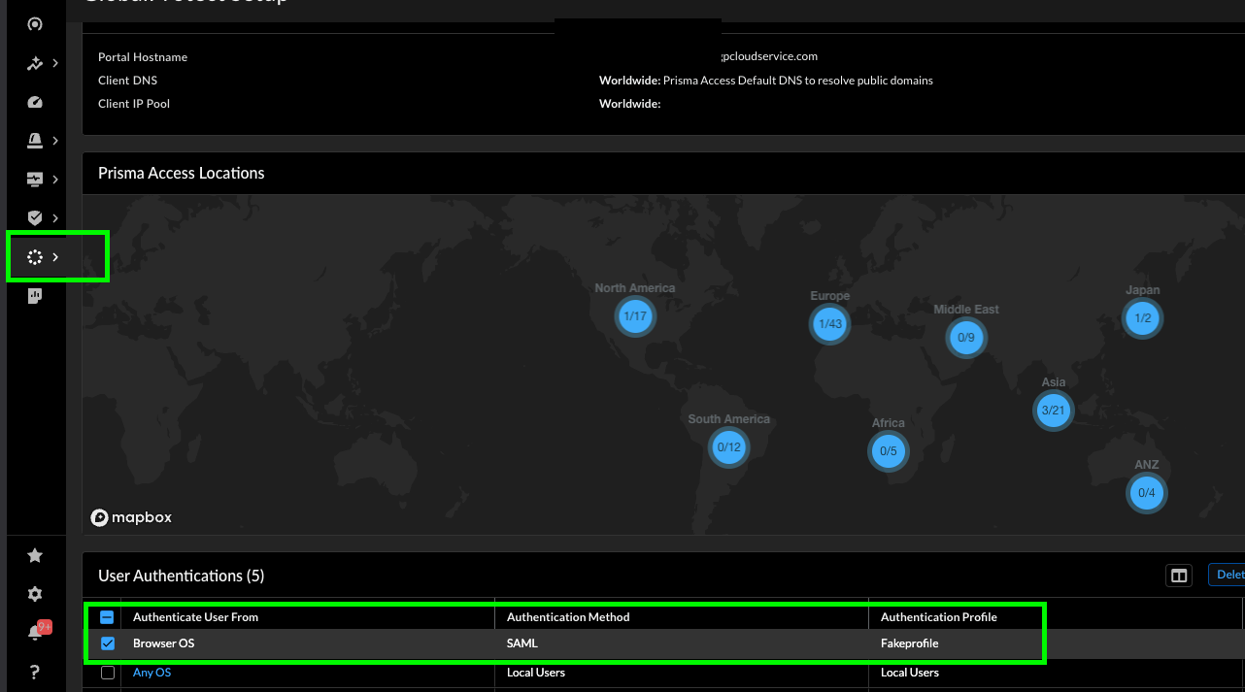Expand the Settings sidebar chevron
The height and width of the screenshot is (692, 1245).
(55, 256)
